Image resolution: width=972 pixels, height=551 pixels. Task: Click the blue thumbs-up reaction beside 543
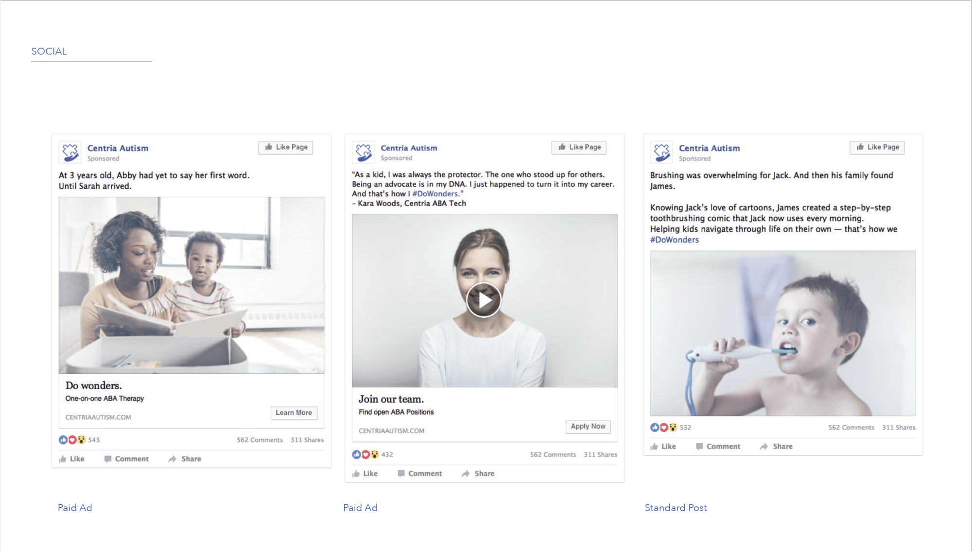pos(63,440)
